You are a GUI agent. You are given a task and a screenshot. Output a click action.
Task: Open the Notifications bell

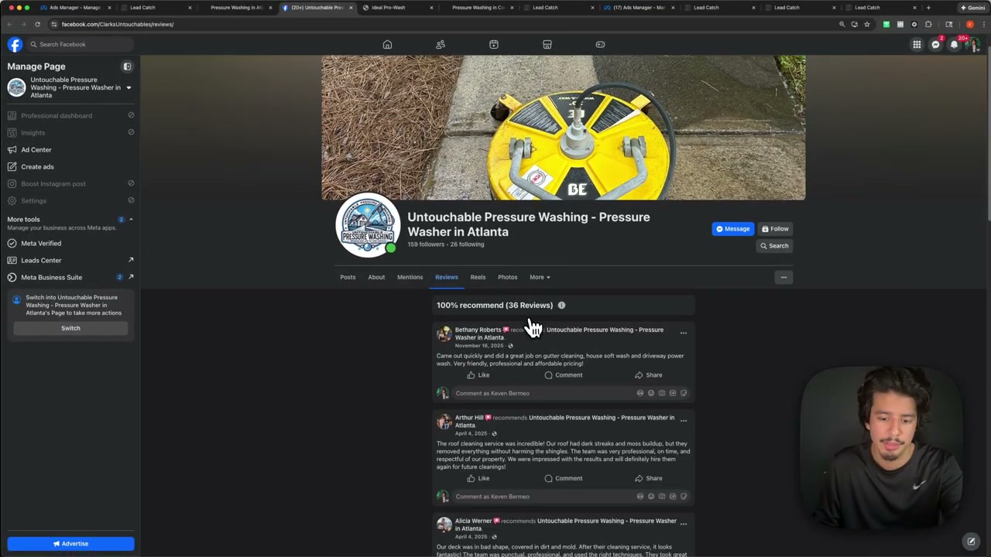954,44
